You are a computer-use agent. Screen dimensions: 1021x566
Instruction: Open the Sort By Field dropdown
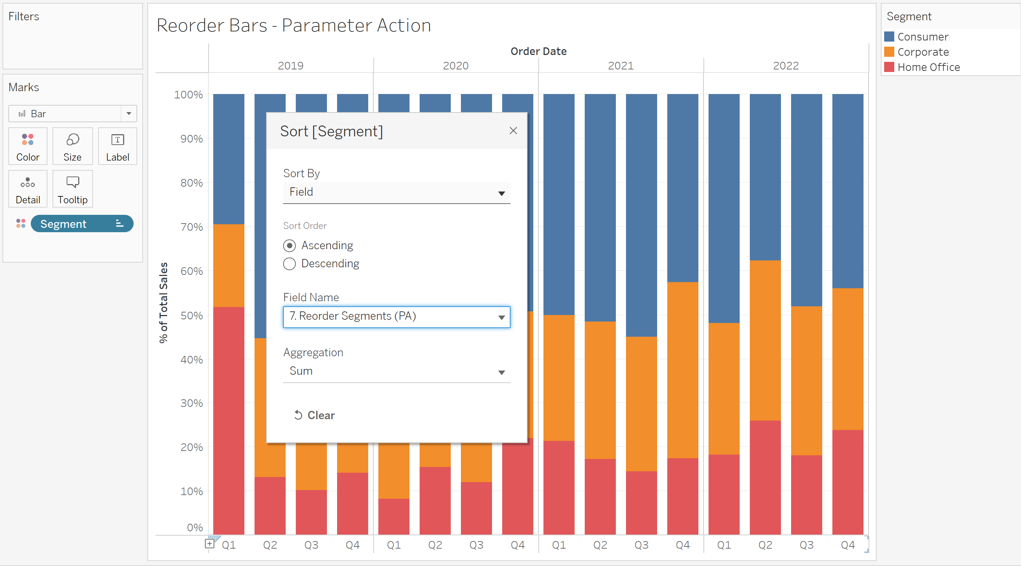point(396,192)
